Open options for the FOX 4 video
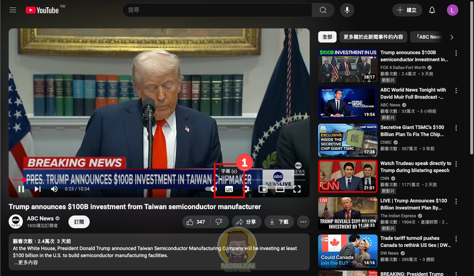Screen dimensions: 474x276 coord(456,53)
